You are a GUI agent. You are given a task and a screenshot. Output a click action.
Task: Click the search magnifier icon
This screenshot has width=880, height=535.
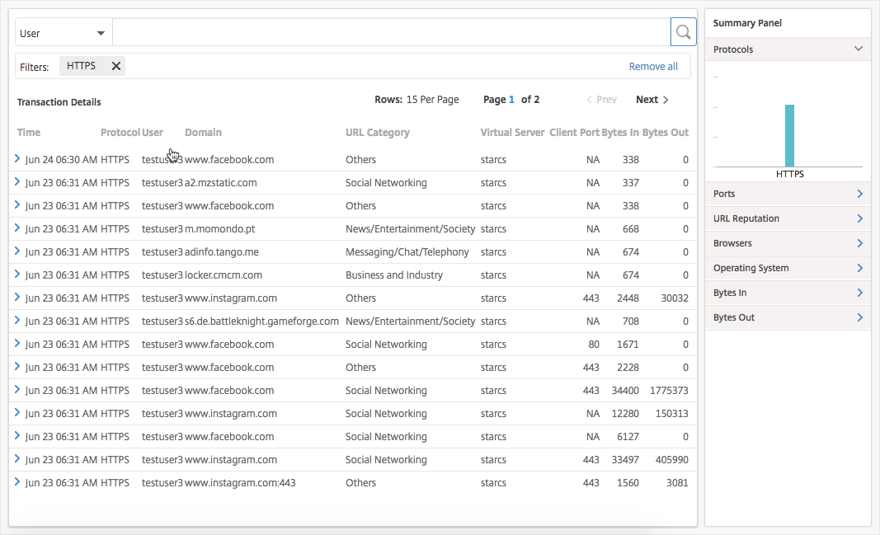[683, 31]
